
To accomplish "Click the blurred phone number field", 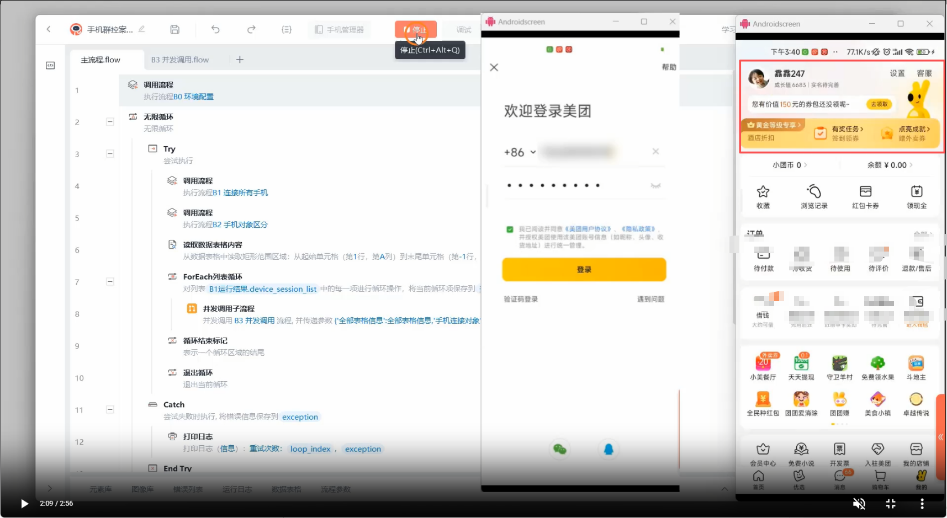I will click(578, 152).
